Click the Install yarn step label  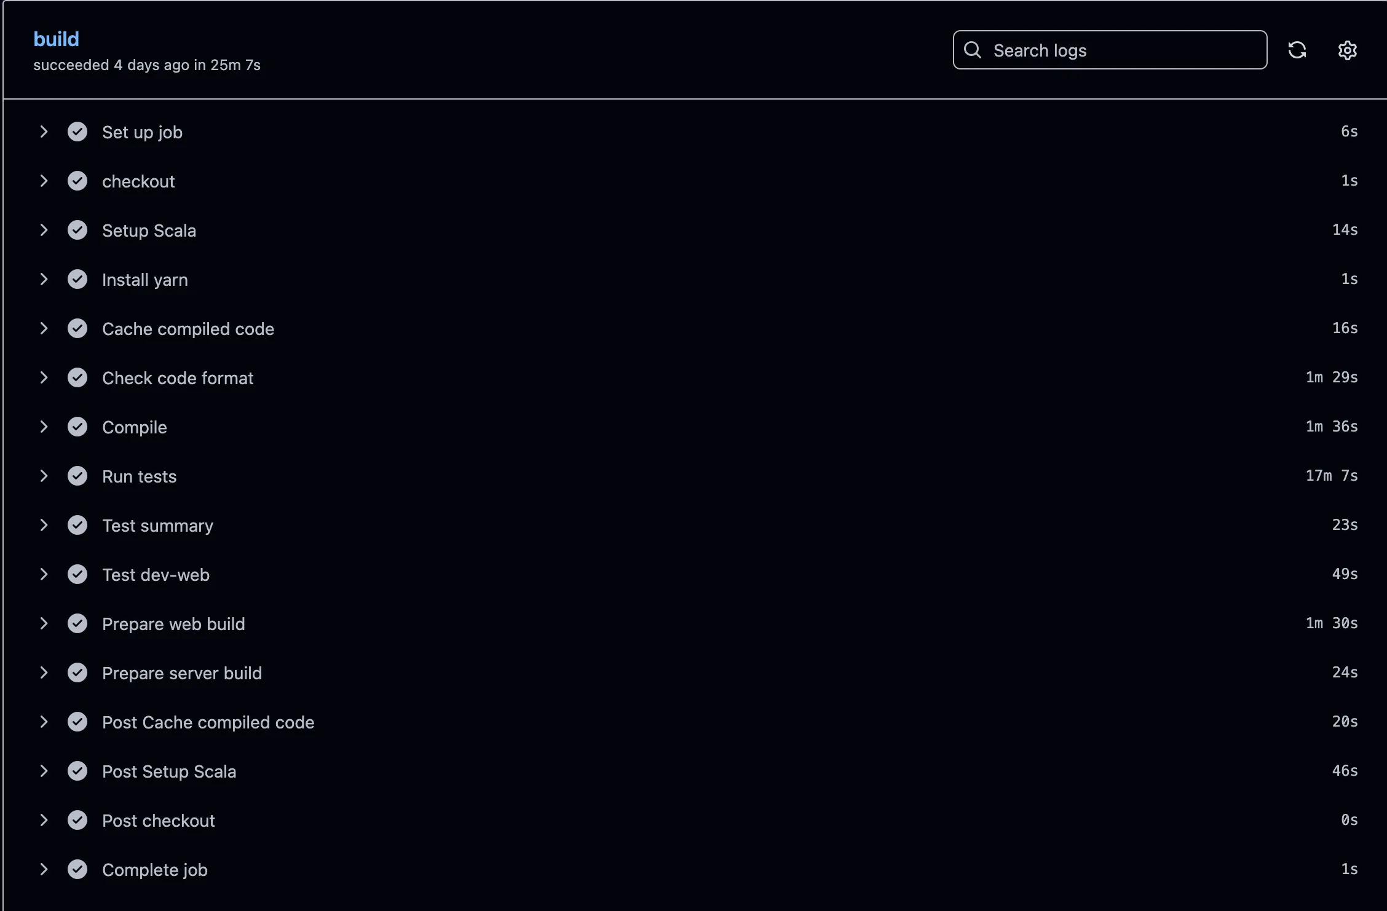[145, 280]
